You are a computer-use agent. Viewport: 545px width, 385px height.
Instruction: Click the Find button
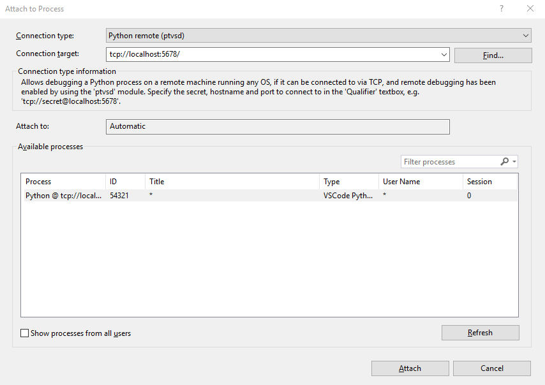coord(492,55)
